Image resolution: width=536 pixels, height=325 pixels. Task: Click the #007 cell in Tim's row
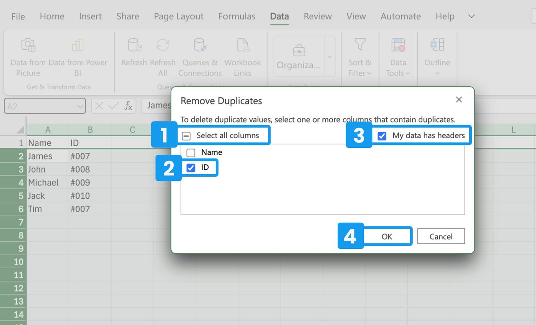(x=90, y=209)
